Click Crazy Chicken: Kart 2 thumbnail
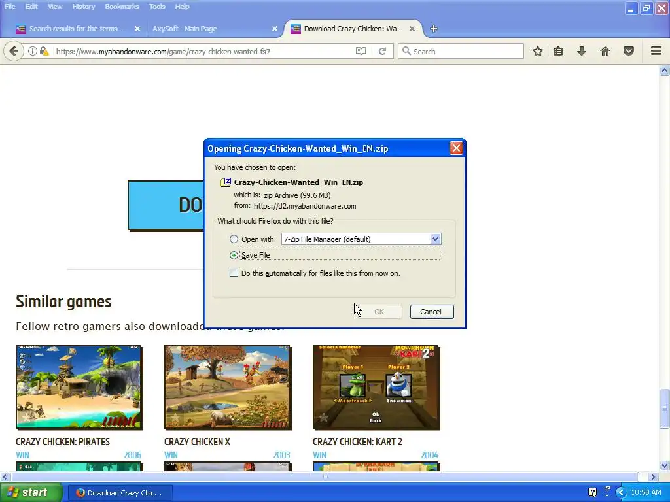This screenshot has height=502, width=670. (376, 387)
